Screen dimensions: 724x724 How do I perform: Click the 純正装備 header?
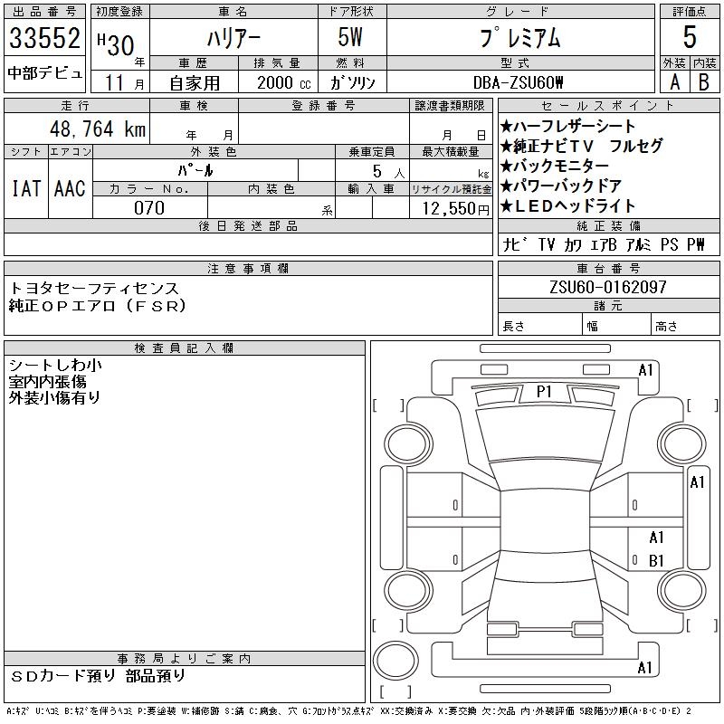[x=608, y=225]
